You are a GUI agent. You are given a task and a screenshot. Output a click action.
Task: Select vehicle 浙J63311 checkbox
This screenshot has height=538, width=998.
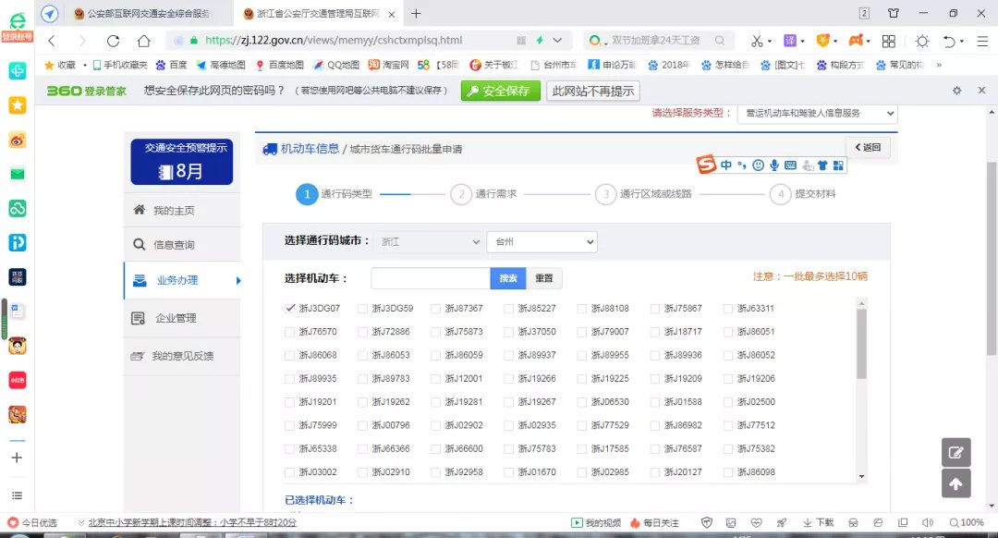tap(728, 309)
